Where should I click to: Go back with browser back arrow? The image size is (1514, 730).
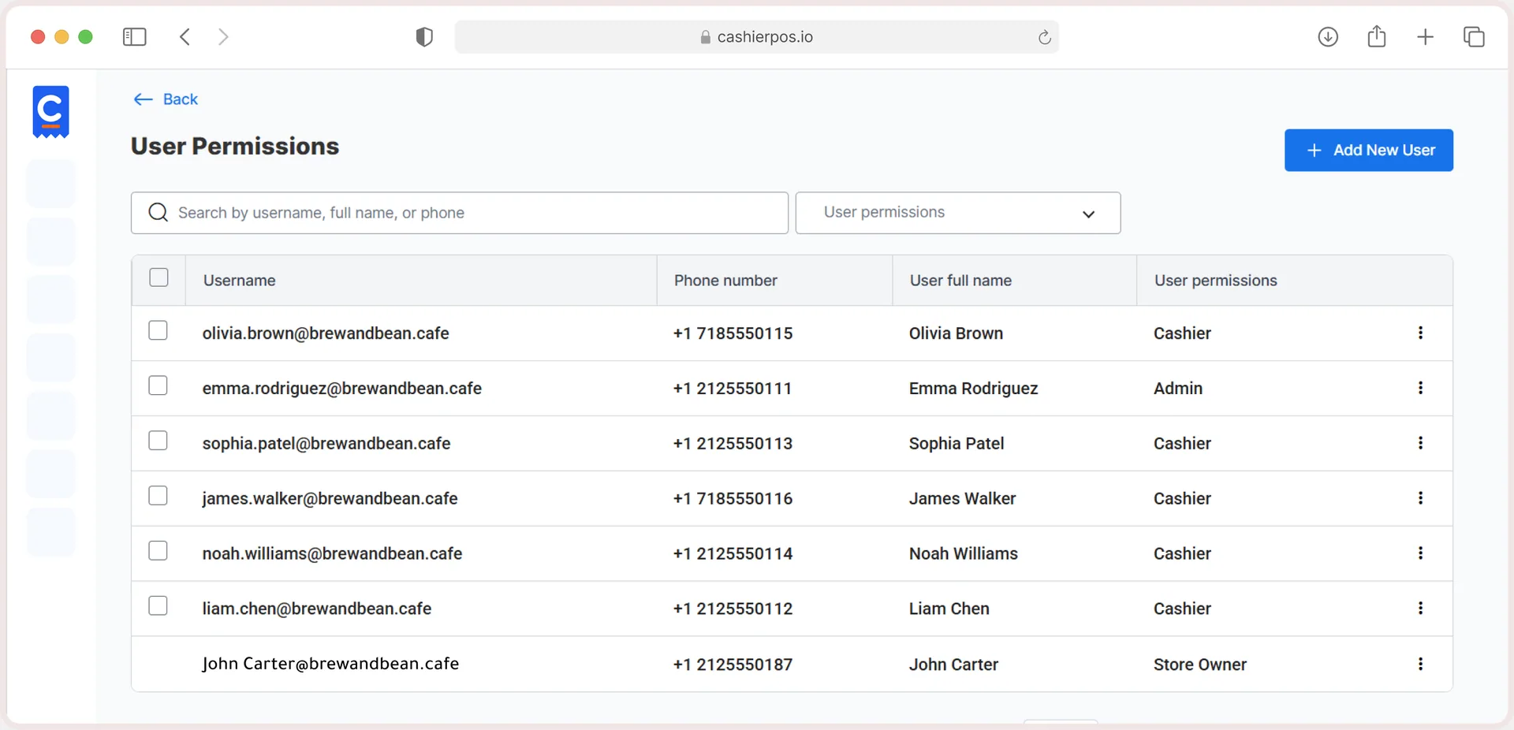pyautogui.click(x=185, y=37)
